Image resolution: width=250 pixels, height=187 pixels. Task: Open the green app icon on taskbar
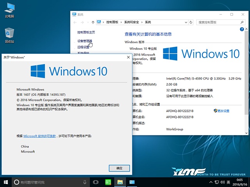(108, 182)
